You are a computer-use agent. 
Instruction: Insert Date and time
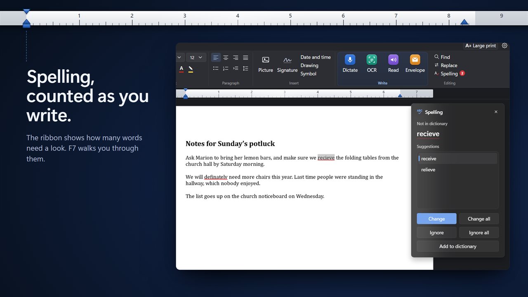click(316, 57)
